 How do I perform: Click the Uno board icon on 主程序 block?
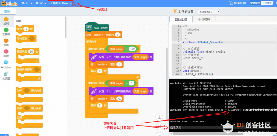point(89,28)
